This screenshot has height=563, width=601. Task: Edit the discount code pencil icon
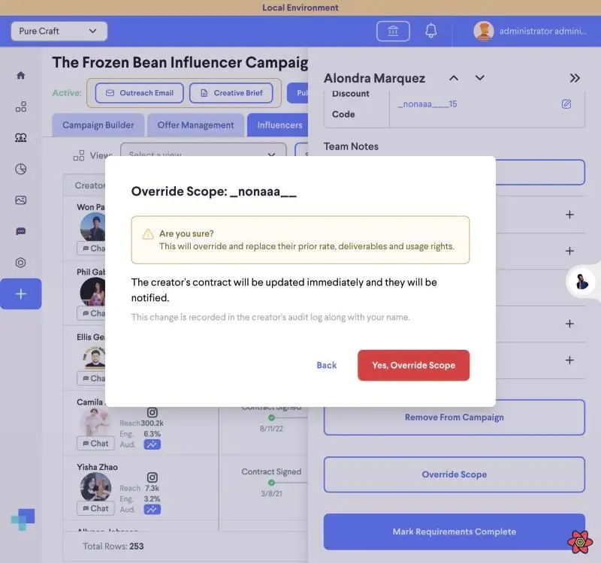(566, 104)
